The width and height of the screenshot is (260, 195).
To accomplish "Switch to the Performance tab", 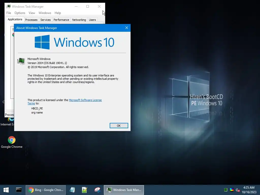I will 61,20.
